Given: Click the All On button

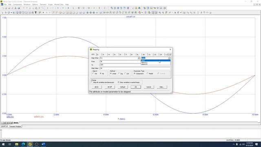Looking at the screenshot, I should click(97, 87).
